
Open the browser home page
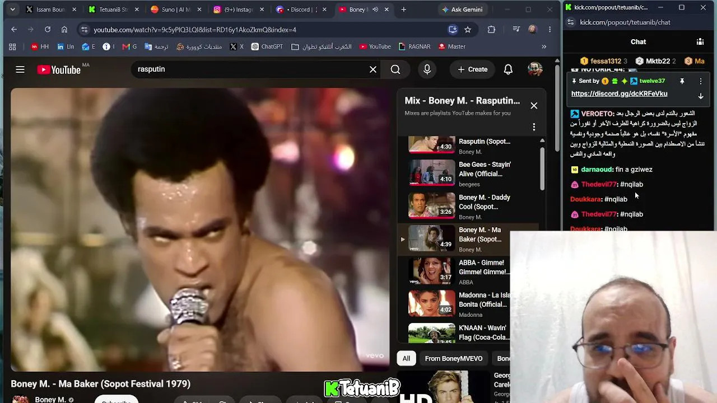(64, 30)
